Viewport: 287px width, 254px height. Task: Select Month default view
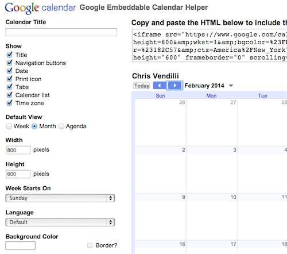(x=34, y=126)
